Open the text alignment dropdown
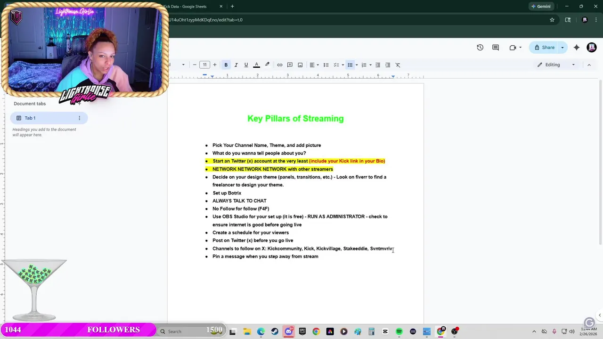The height and width of the screenshot is (339, 603). click(314, 65)
